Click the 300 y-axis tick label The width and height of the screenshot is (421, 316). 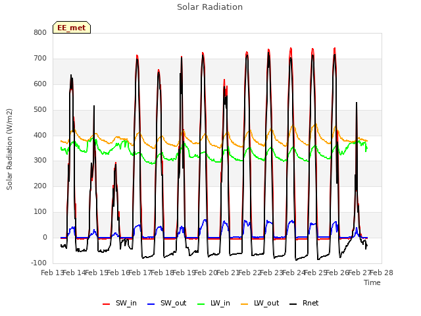tap(40, 161)
